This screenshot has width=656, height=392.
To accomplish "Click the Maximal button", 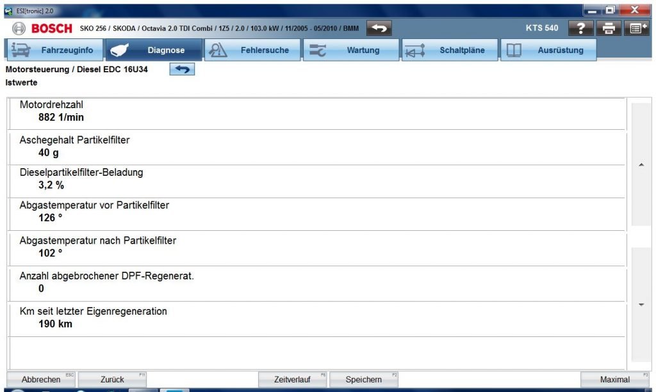I will point(615,379).
